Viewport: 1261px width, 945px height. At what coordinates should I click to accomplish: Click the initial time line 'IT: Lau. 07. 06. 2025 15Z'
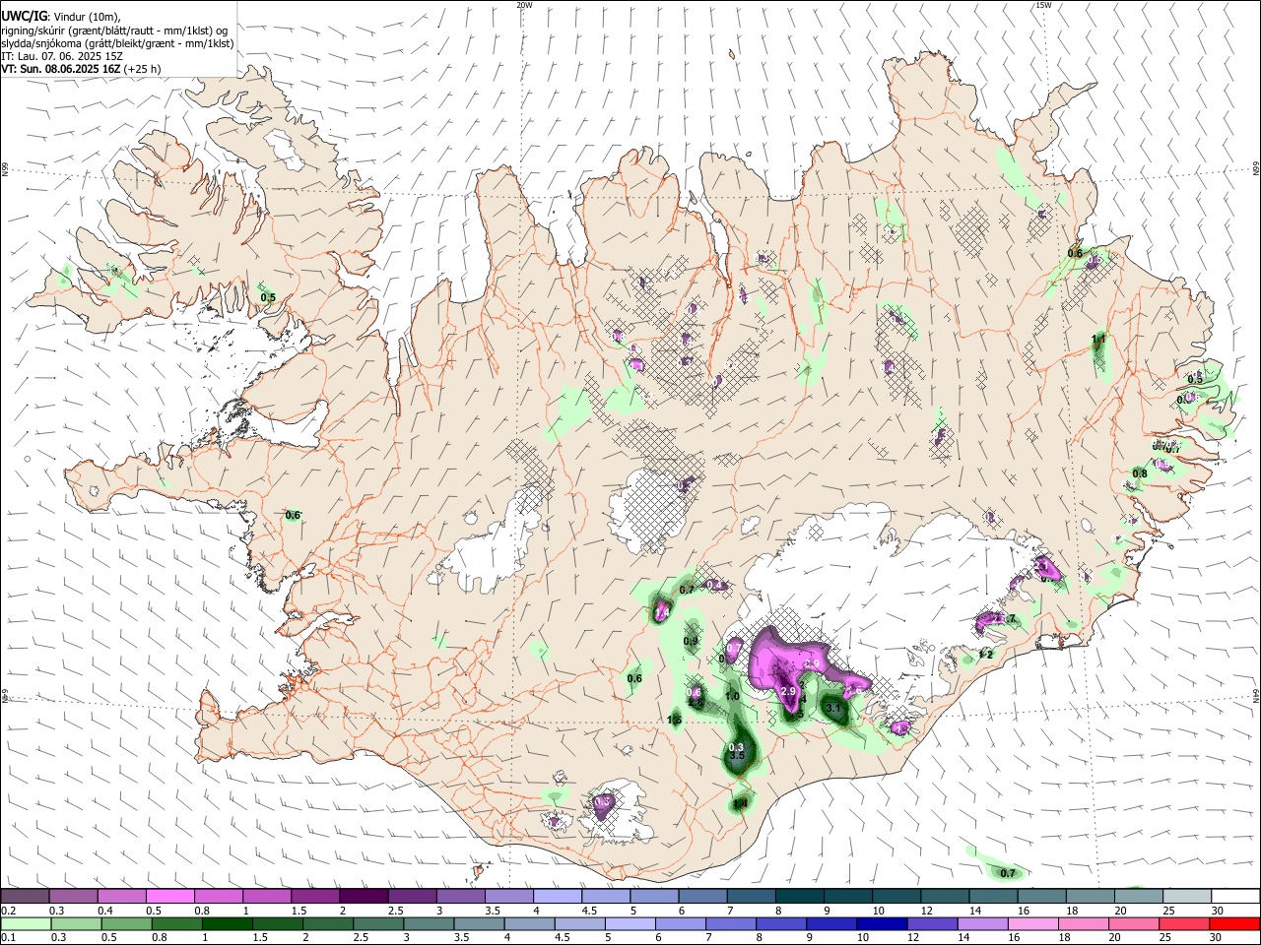61,56
